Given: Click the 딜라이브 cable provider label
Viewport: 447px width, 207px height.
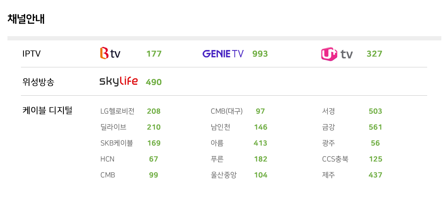Looking at the screenshot, I should 113,127.
